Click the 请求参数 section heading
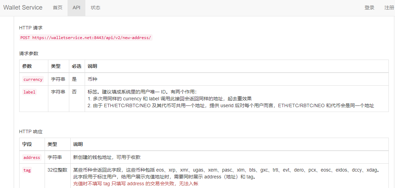This screenshot has height=188, width=395. point(29,53)
